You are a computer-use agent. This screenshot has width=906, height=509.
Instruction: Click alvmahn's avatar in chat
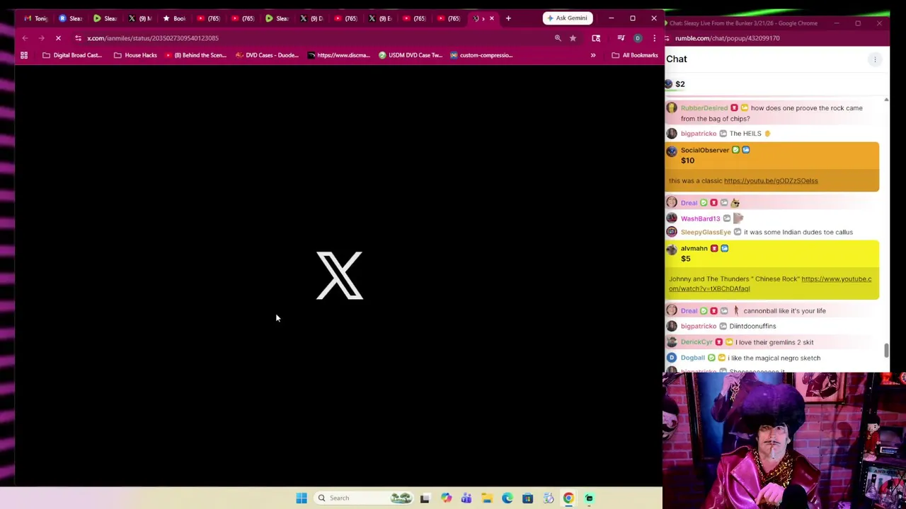click(x=672, y=248)
